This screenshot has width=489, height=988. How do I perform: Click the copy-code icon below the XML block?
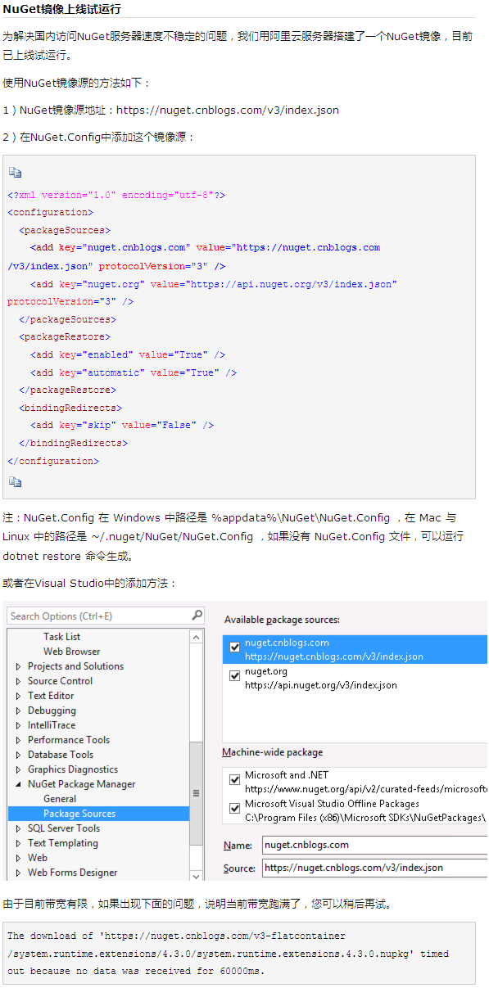coord(15,482)
